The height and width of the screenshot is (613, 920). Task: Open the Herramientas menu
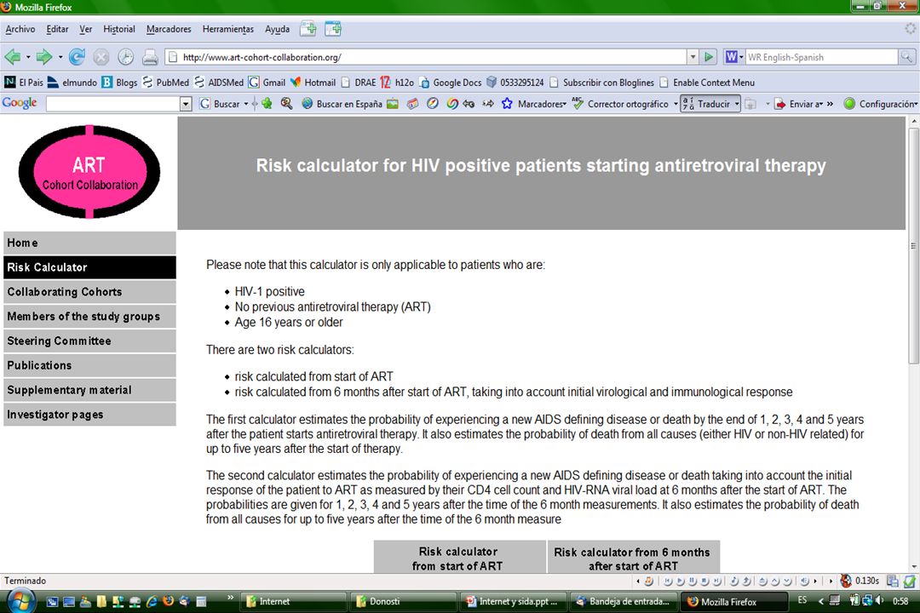coord(228,29)
